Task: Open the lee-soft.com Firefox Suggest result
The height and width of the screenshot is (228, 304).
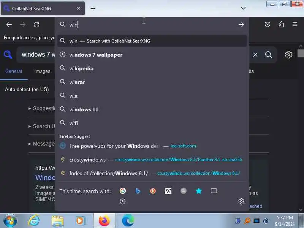Action: (x=152, y=146)
